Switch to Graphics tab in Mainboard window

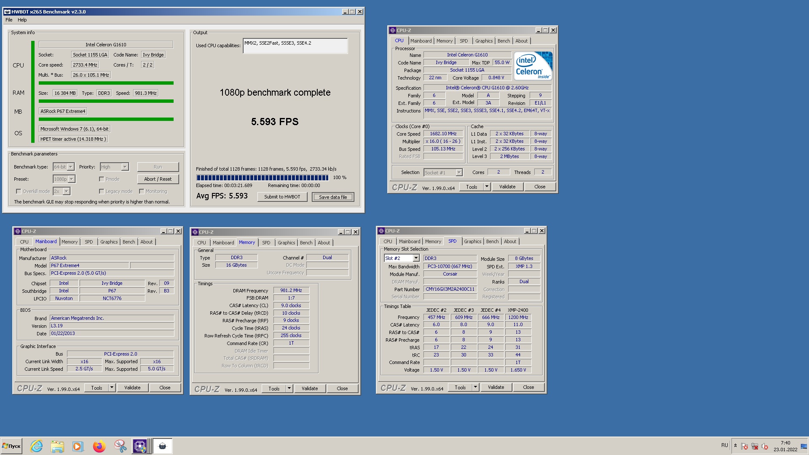point(109,242)
